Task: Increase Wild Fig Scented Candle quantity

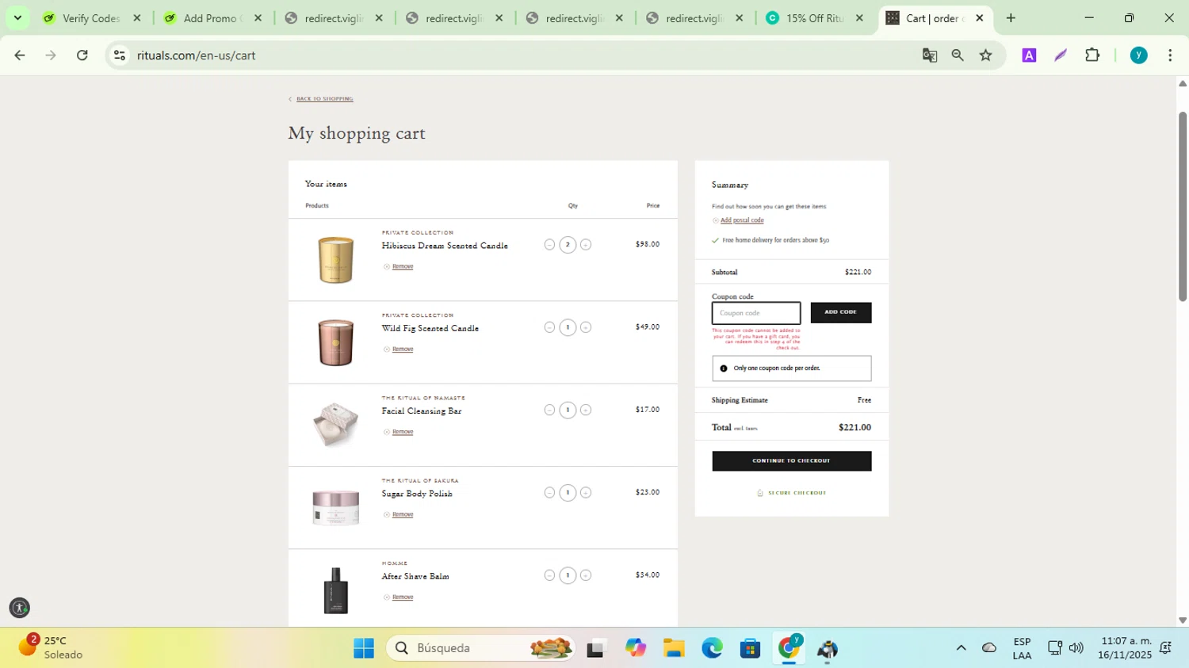Action: (x=586, y=327)
